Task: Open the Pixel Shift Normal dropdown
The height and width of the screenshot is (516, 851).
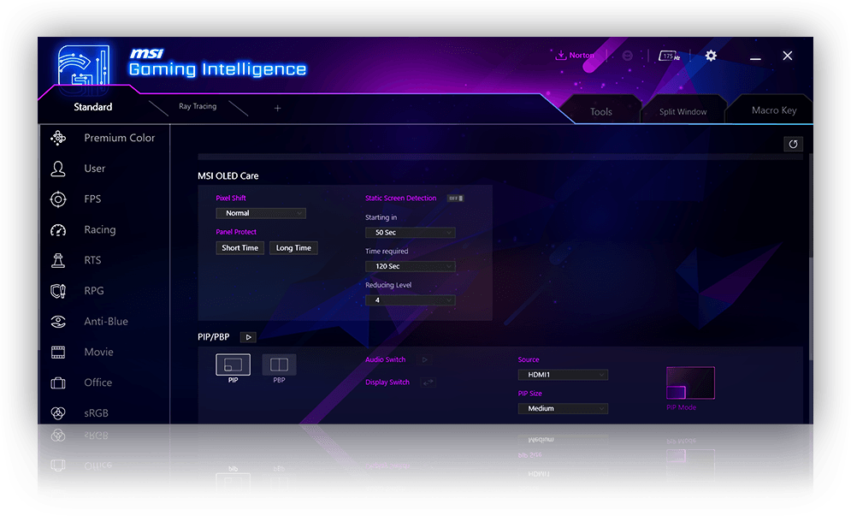Action: click(261, 213)
